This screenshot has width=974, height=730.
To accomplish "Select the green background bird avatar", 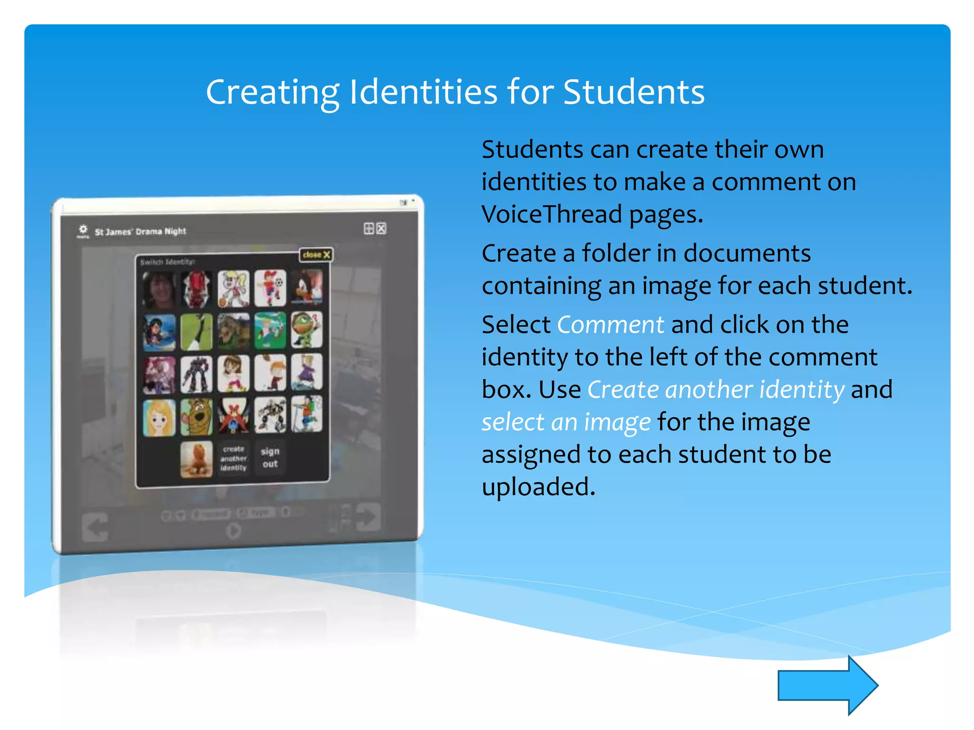I will click(196, 331).
